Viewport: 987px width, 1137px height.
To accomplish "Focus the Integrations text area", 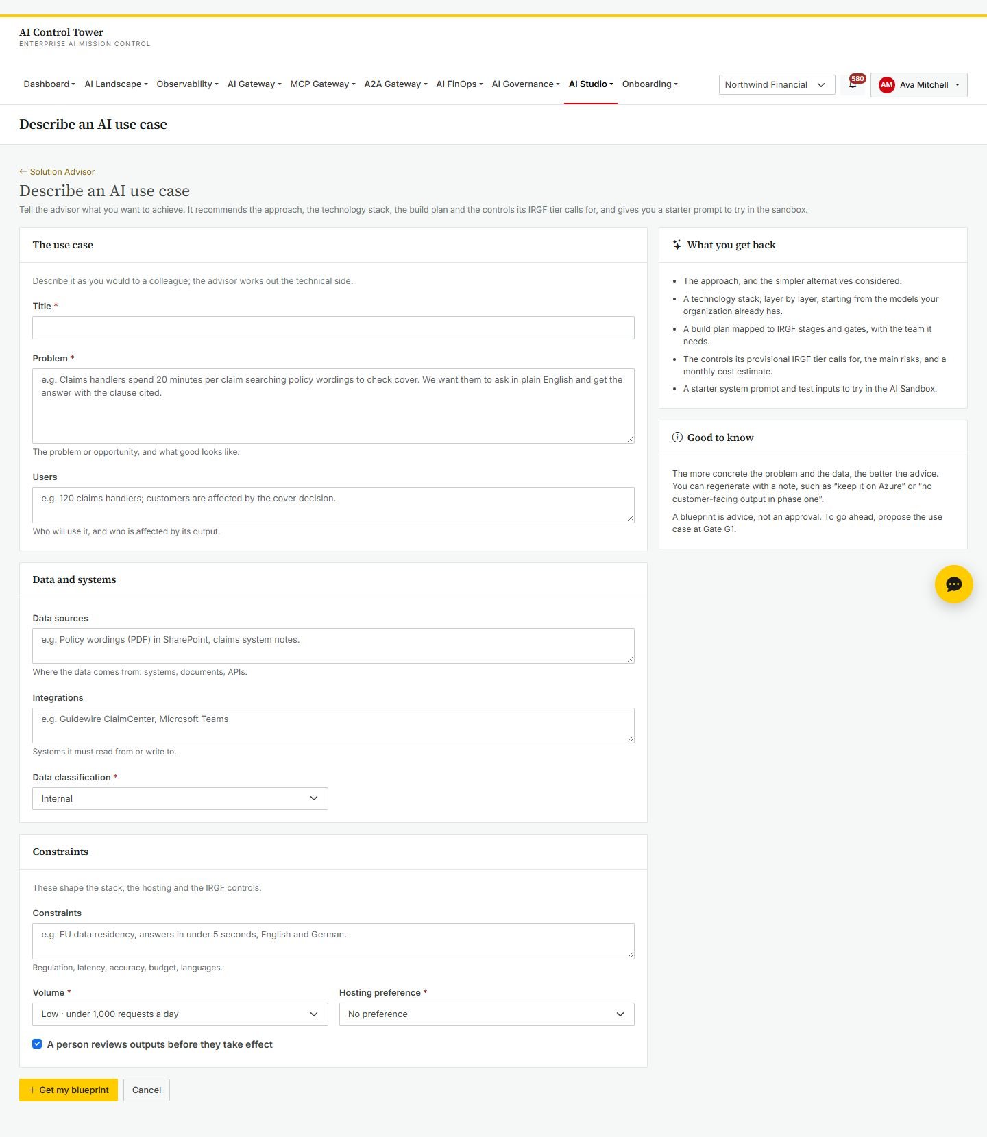I will click(x=333, y=726).
